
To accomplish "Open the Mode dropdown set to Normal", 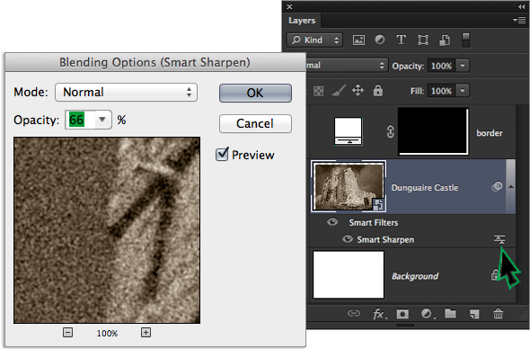I will pos(126,92).
